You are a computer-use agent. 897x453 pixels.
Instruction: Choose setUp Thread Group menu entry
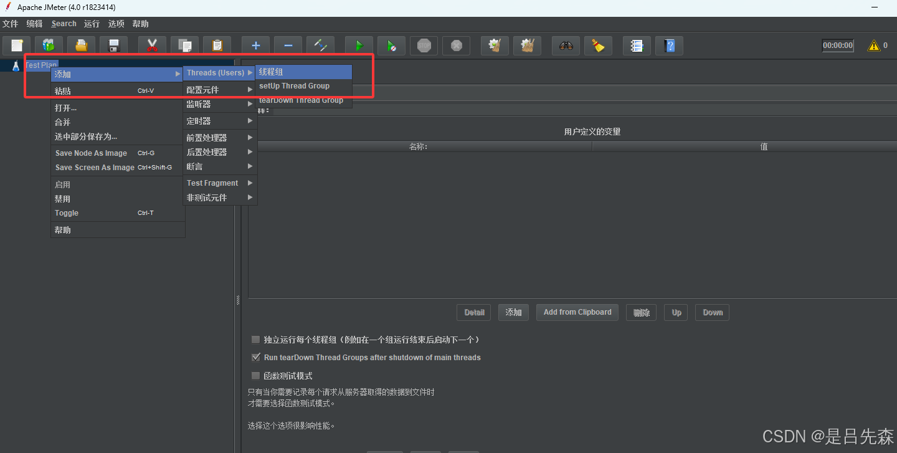[x=304, y=86]
